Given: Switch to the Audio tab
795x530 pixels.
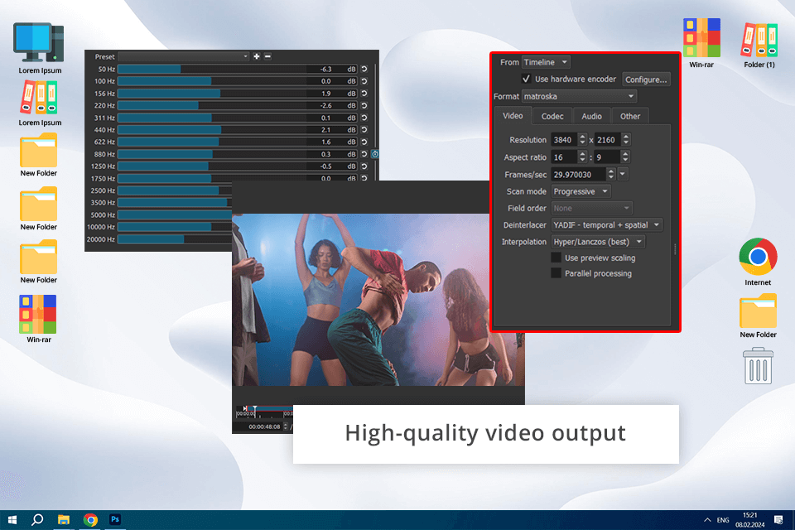Looking at the screenshot, I should tap(591, 116).
